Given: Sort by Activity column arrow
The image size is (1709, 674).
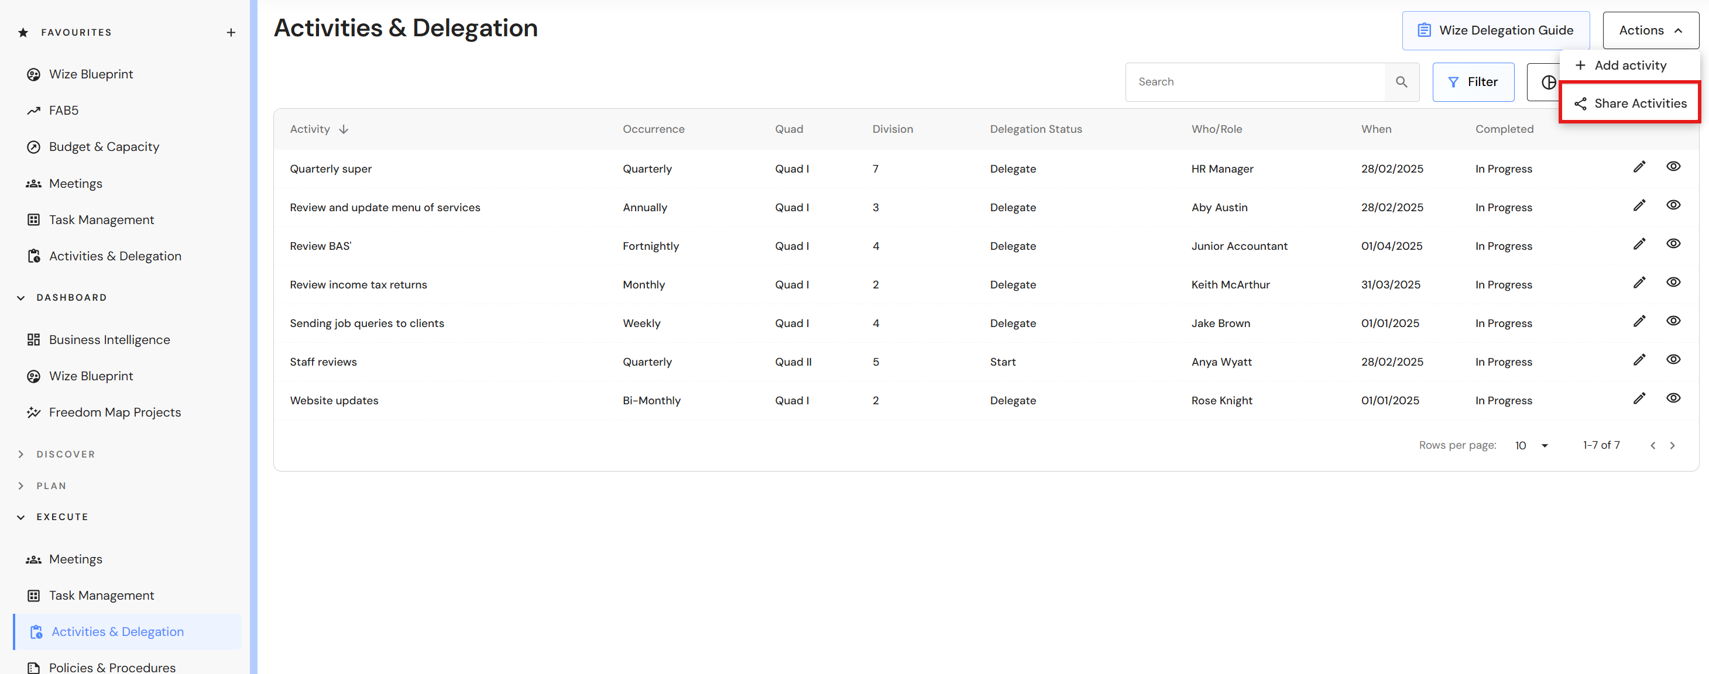Looking at the screenshot, I should pyautogui.click(x=344, y=129).
